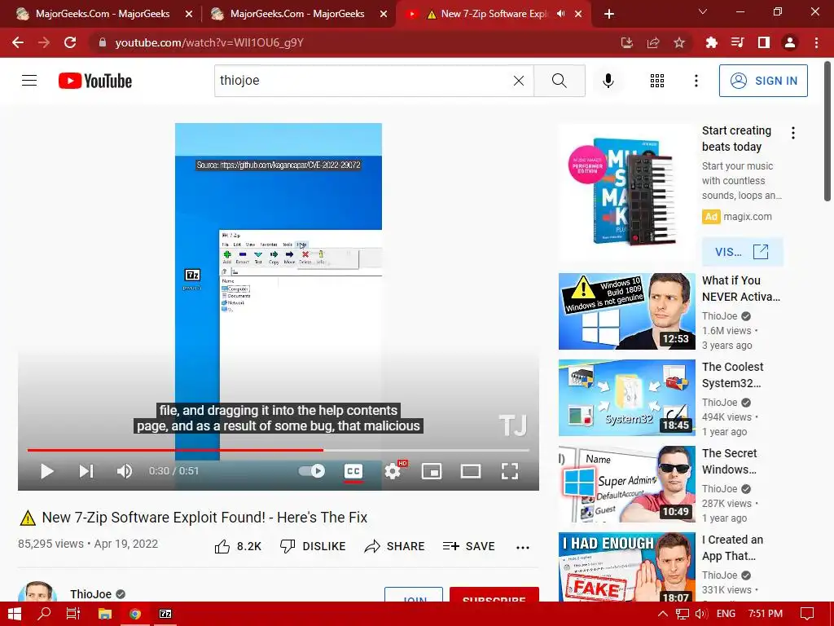
Task: Bookmark this page with the star
Action: (x=679, y=42)
